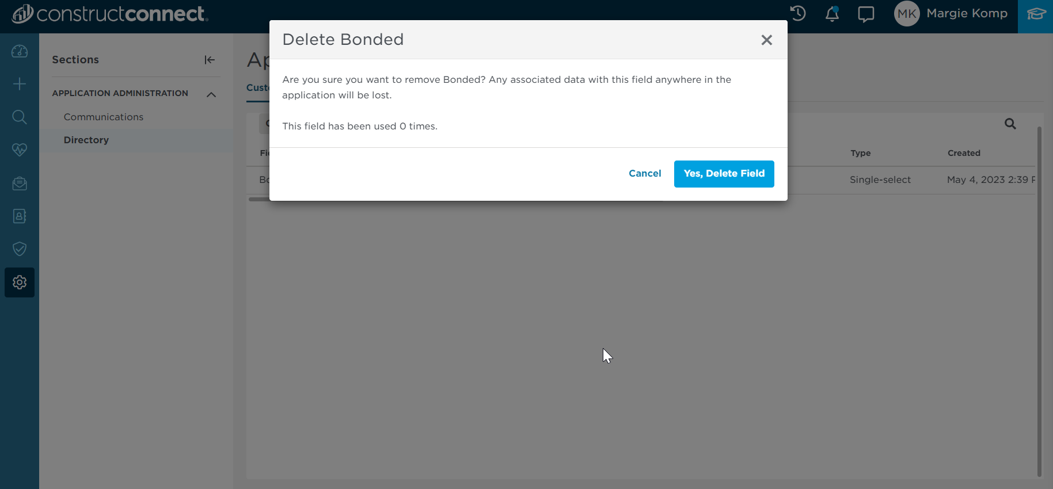
Task: Open notifications from the bell icon
Action: pos(832,13)
